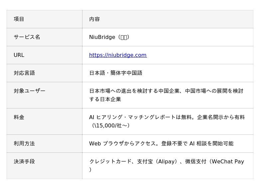Click the 決済手段 label cell

coord(24,162)
